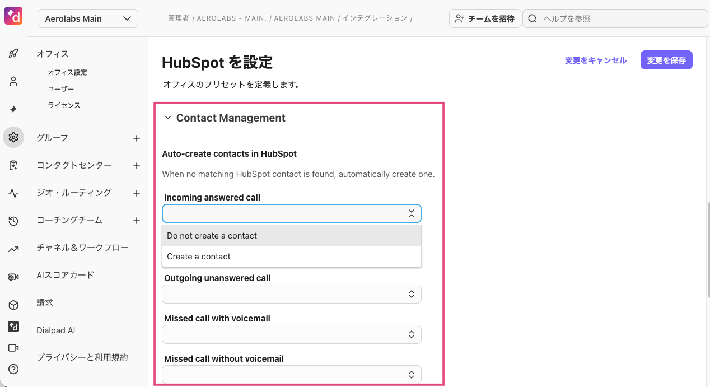Add a new コンタクトセンター with plus icon
Screen dimensions: 710x387
click(x=137, y=166)
